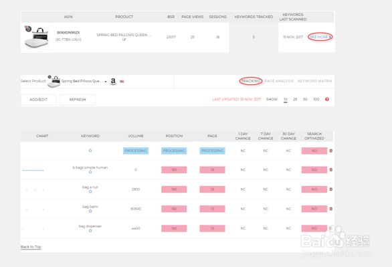This screenshot has height=267, width=392.
Task: Star the keyword bag balm
Action: point(90,211)
